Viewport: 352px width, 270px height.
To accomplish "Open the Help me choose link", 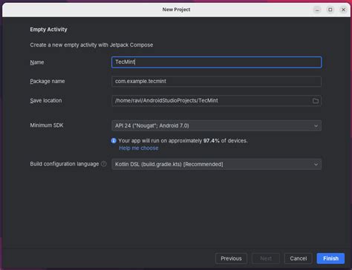I will pyautogui.click(x=139, y=148).
